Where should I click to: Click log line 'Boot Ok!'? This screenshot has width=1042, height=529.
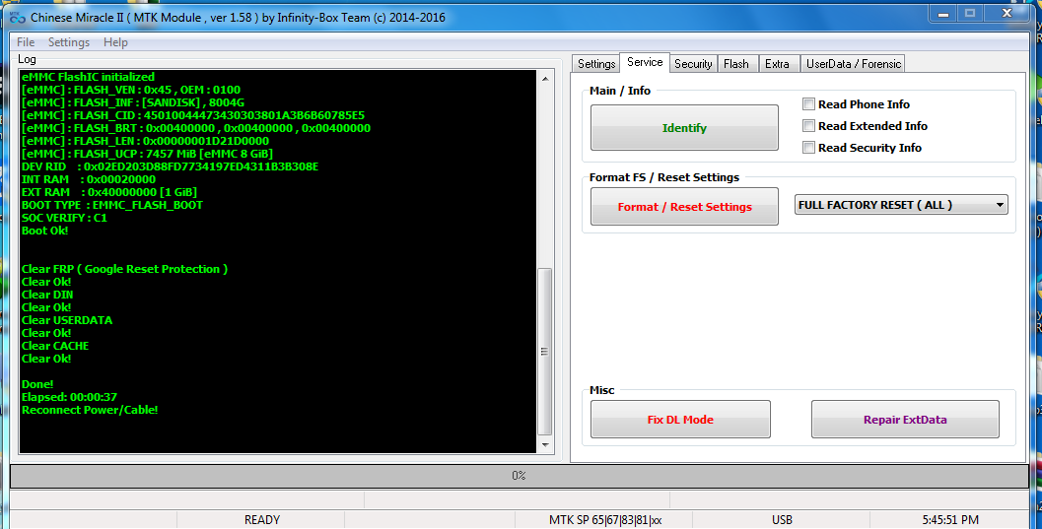pos(44,231)
